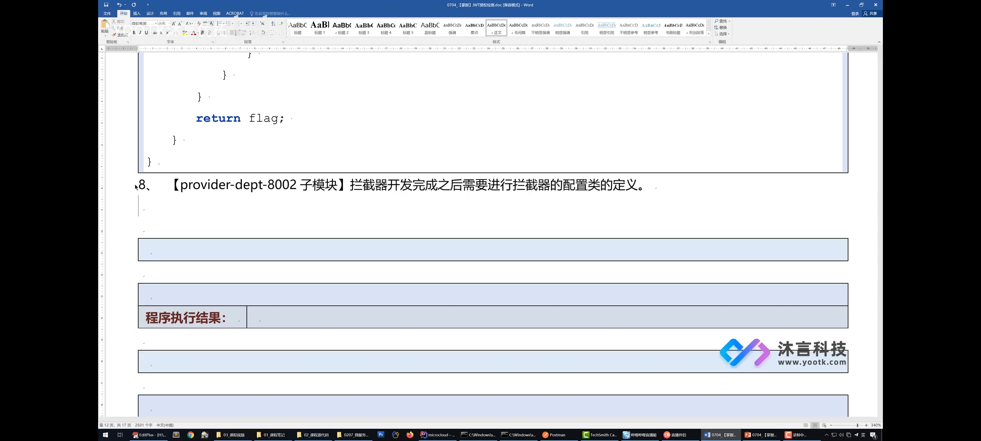Click the Sort A-Z icon

click(x=273, y=23)
